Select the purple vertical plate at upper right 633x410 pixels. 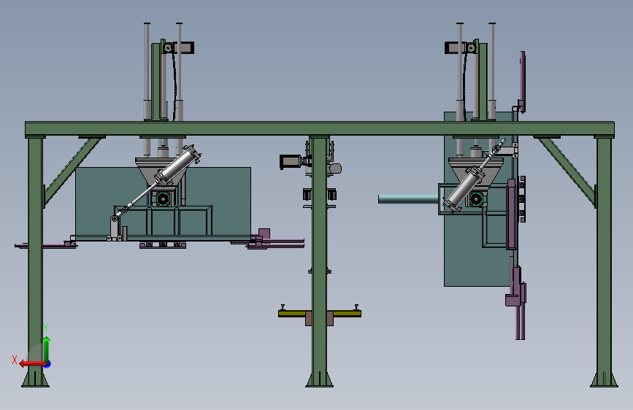pos(522,82)
